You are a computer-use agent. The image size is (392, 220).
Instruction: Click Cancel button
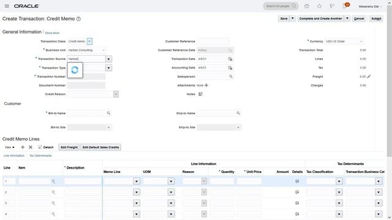(359, 18)
